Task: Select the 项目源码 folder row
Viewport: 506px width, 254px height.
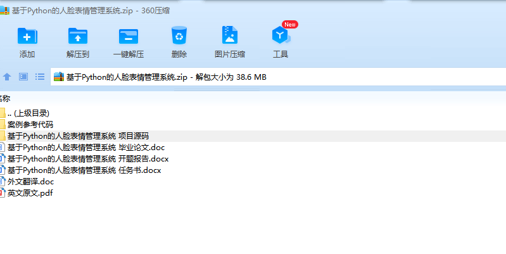Action: [253, 136]
